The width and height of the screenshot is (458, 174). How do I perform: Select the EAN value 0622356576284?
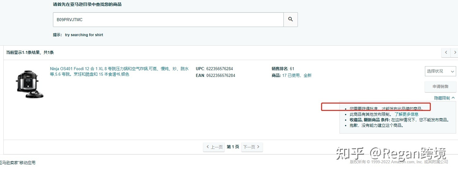(x=220, y=75)
